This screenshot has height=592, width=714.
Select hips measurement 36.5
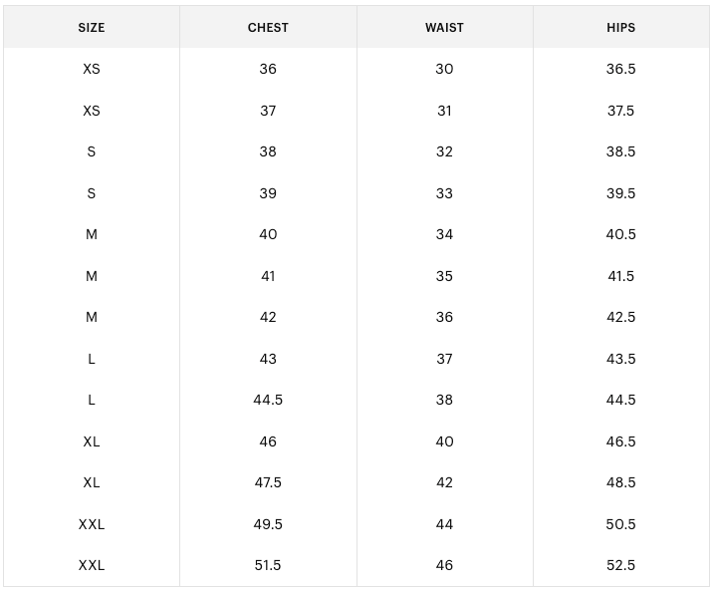click(620, 69)
